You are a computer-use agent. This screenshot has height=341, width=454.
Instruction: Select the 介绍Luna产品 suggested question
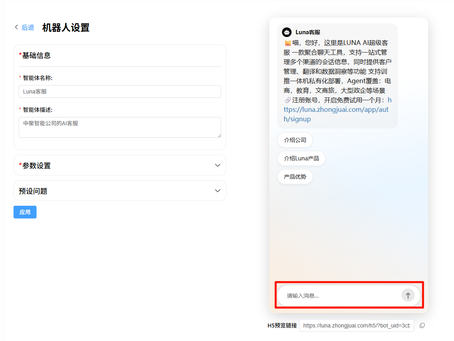301,158
